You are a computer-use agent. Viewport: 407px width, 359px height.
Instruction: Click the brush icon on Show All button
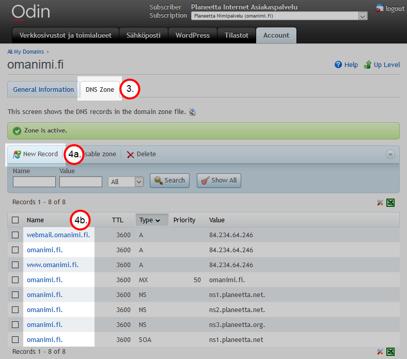pyautogui.click(x=206, y=181)
